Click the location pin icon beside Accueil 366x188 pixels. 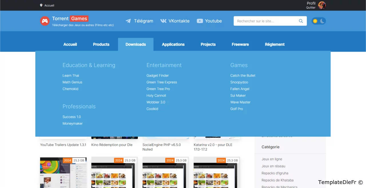41,5
